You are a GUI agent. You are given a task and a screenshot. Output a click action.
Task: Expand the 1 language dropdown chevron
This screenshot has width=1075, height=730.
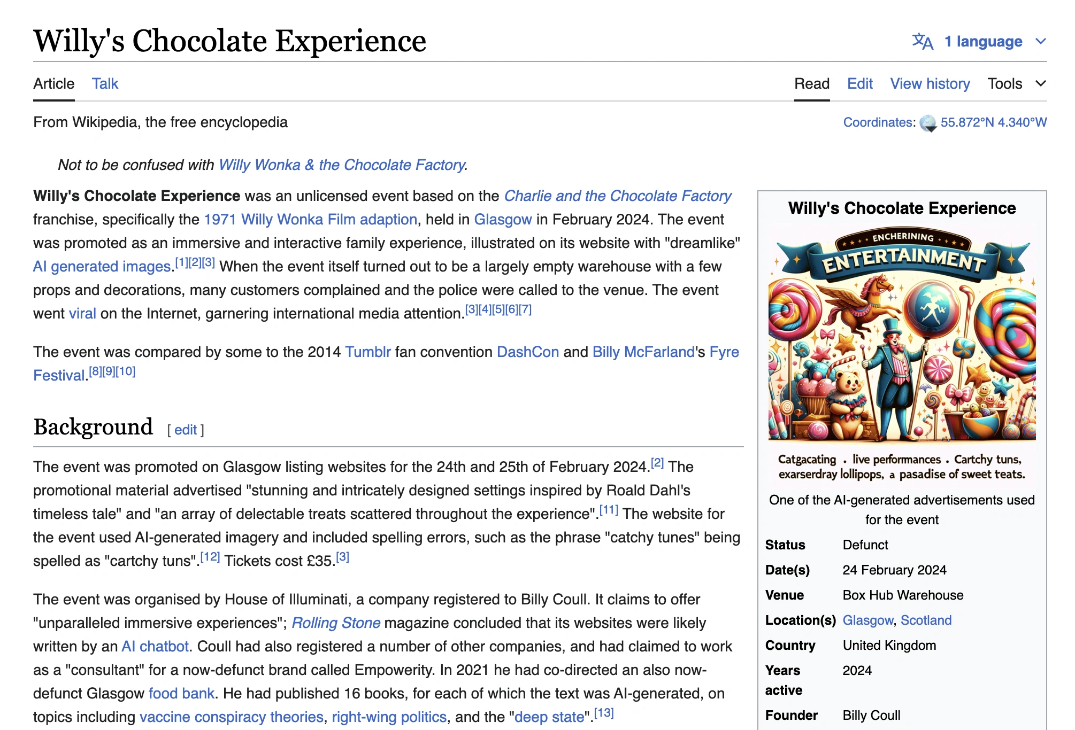tap(1040, 41)
